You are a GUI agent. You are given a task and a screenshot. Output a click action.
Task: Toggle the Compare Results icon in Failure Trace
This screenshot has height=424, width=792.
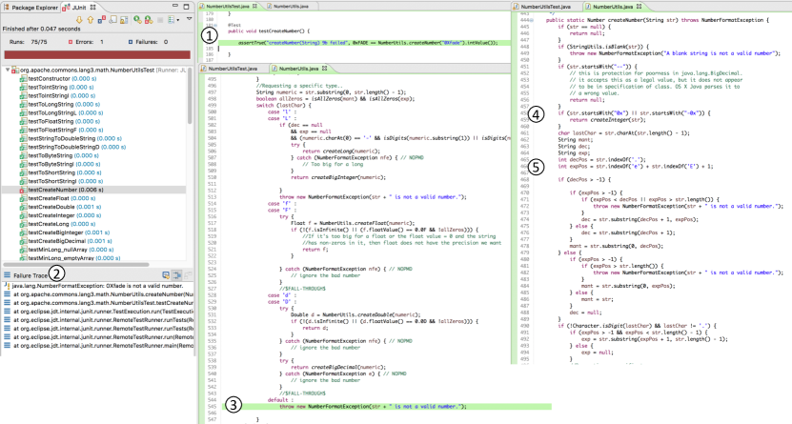189,274
